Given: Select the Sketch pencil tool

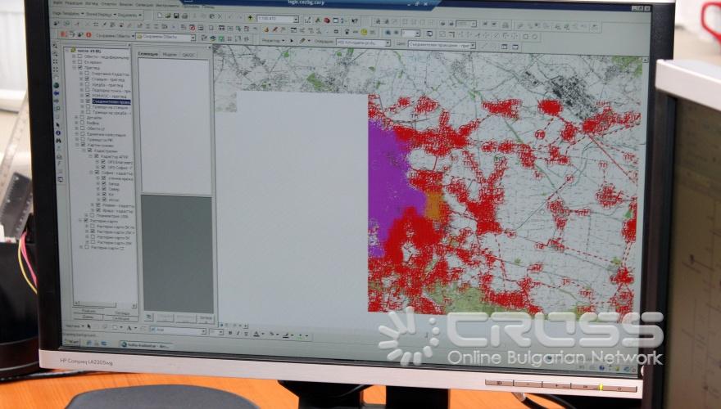Looking at the screenshot, I should [302, 40].
